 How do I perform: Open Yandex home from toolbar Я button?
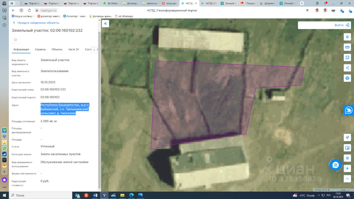[21, 10]
